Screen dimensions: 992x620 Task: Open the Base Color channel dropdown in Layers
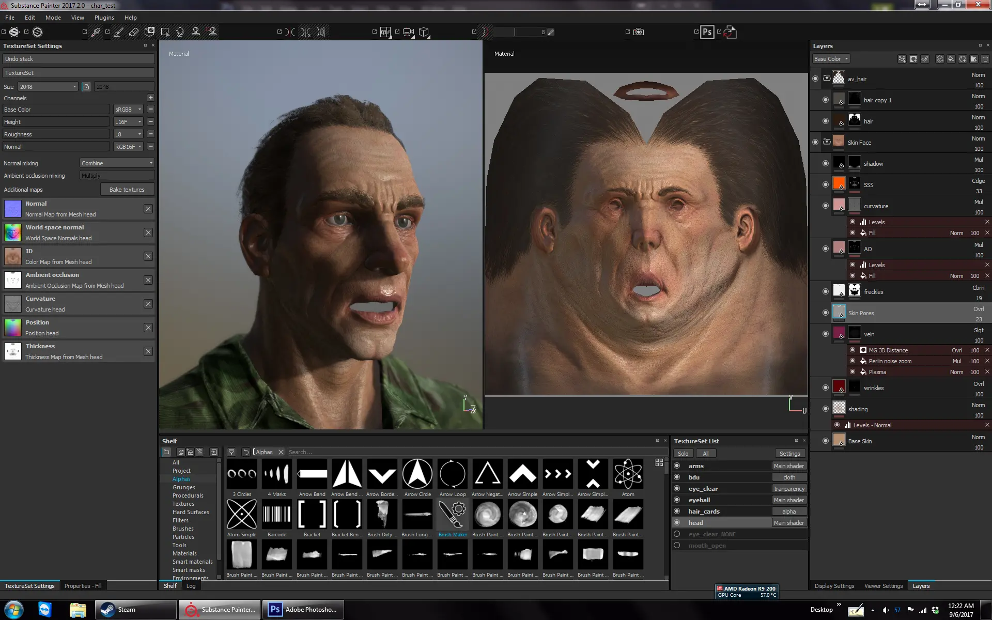(x=831, y=59)
